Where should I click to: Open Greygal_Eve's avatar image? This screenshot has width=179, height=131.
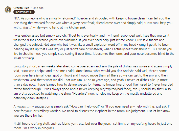tap(8, 10)
